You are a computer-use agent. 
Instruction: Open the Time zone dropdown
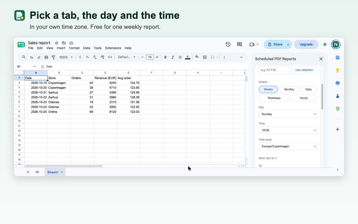[x=288, y=146]
